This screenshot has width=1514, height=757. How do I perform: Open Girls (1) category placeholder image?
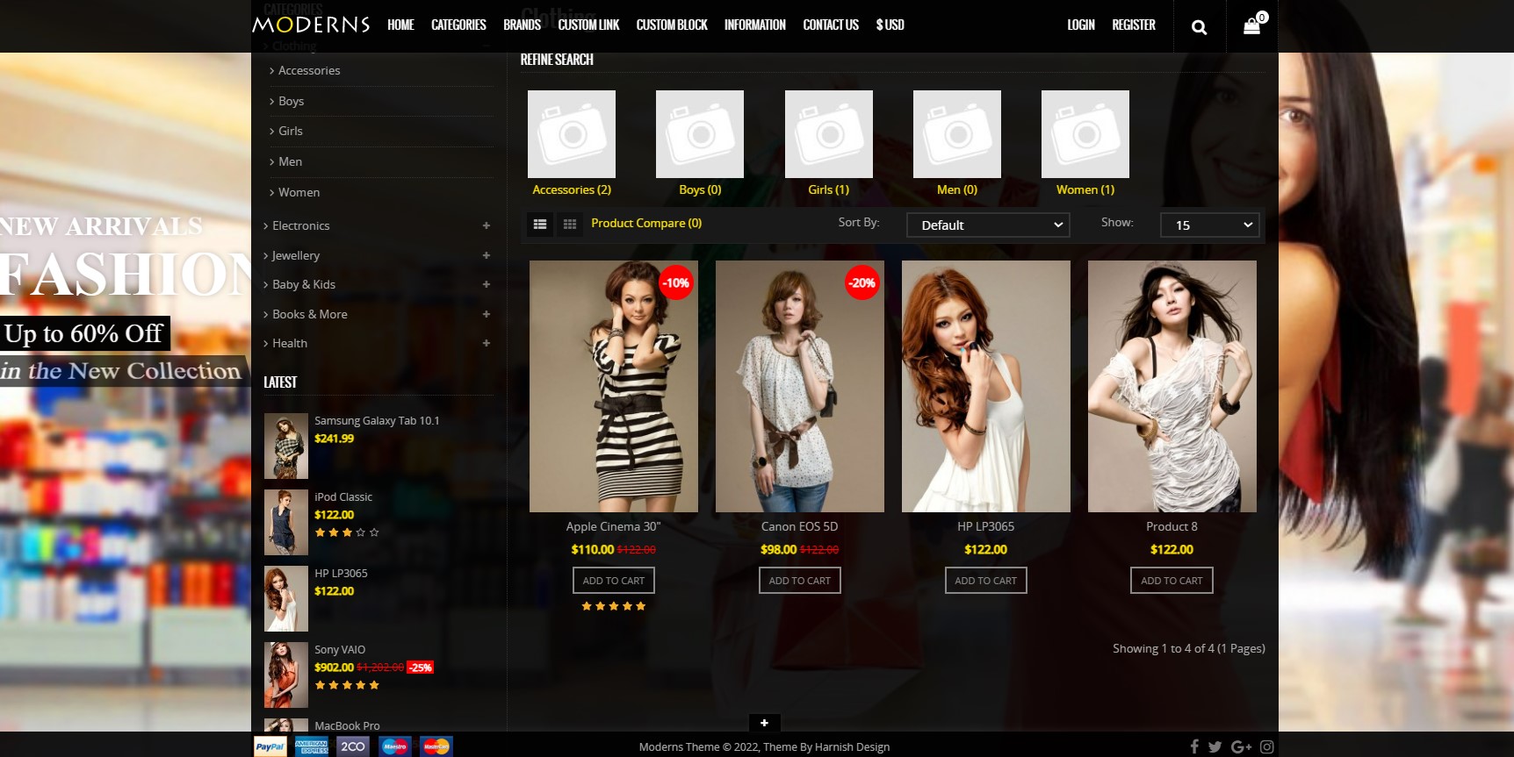[829, 134]
